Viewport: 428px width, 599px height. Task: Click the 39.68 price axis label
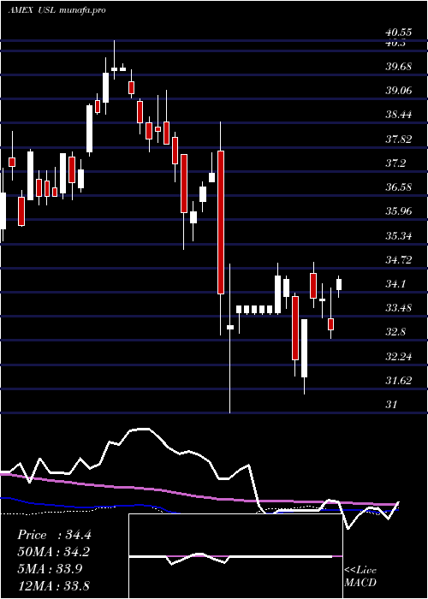[399, 67]
